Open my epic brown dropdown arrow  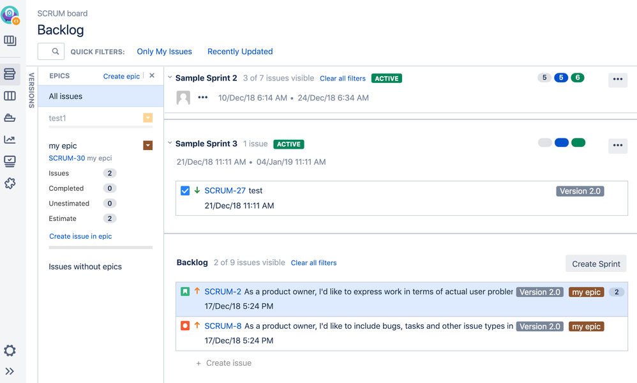pos(148,146)
